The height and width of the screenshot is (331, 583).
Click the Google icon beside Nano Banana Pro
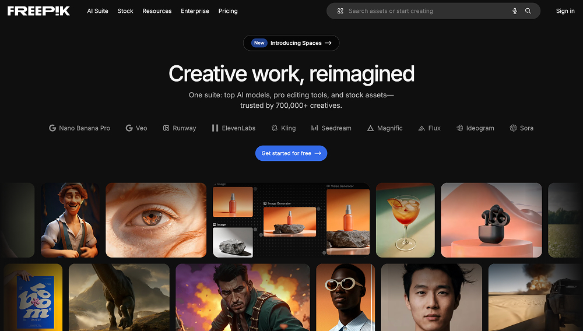(x=52, y=128)
